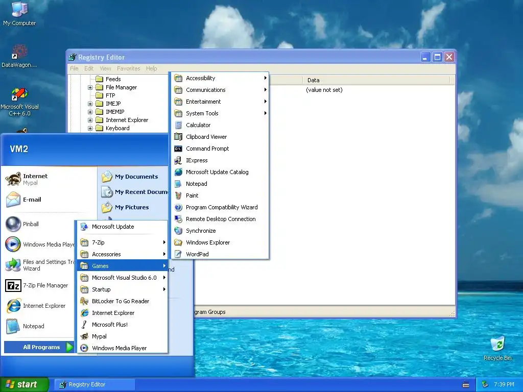
Task: Launch Mypal from All Programs list
Action: pyautogui.click(x=123, y=336)
